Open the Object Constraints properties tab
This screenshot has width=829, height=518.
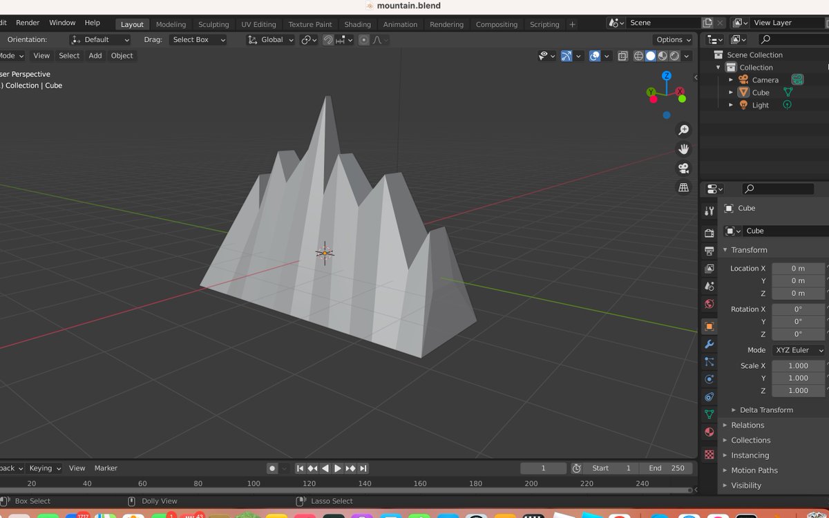(709, 397)
